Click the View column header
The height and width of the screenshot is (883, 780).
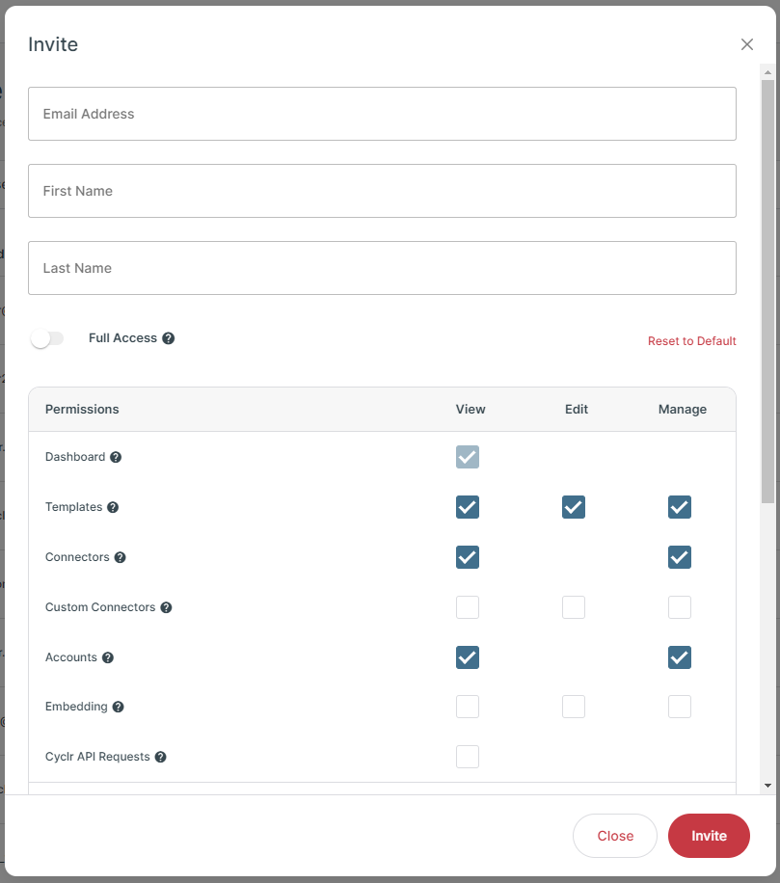pyautogui.click(x=471, y=409)
